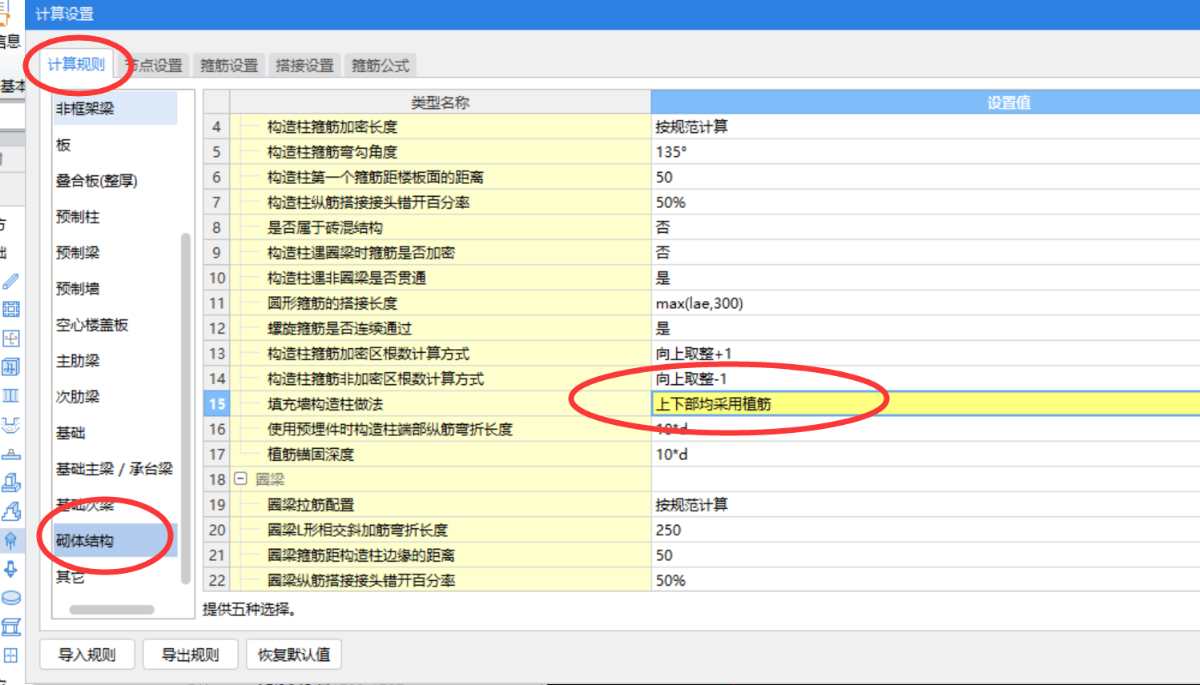Click 是 value for 螺旋箍筋是否连续通过

click(926, 328)
